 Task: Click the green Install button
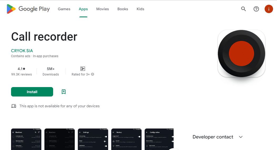pos(32,92)
